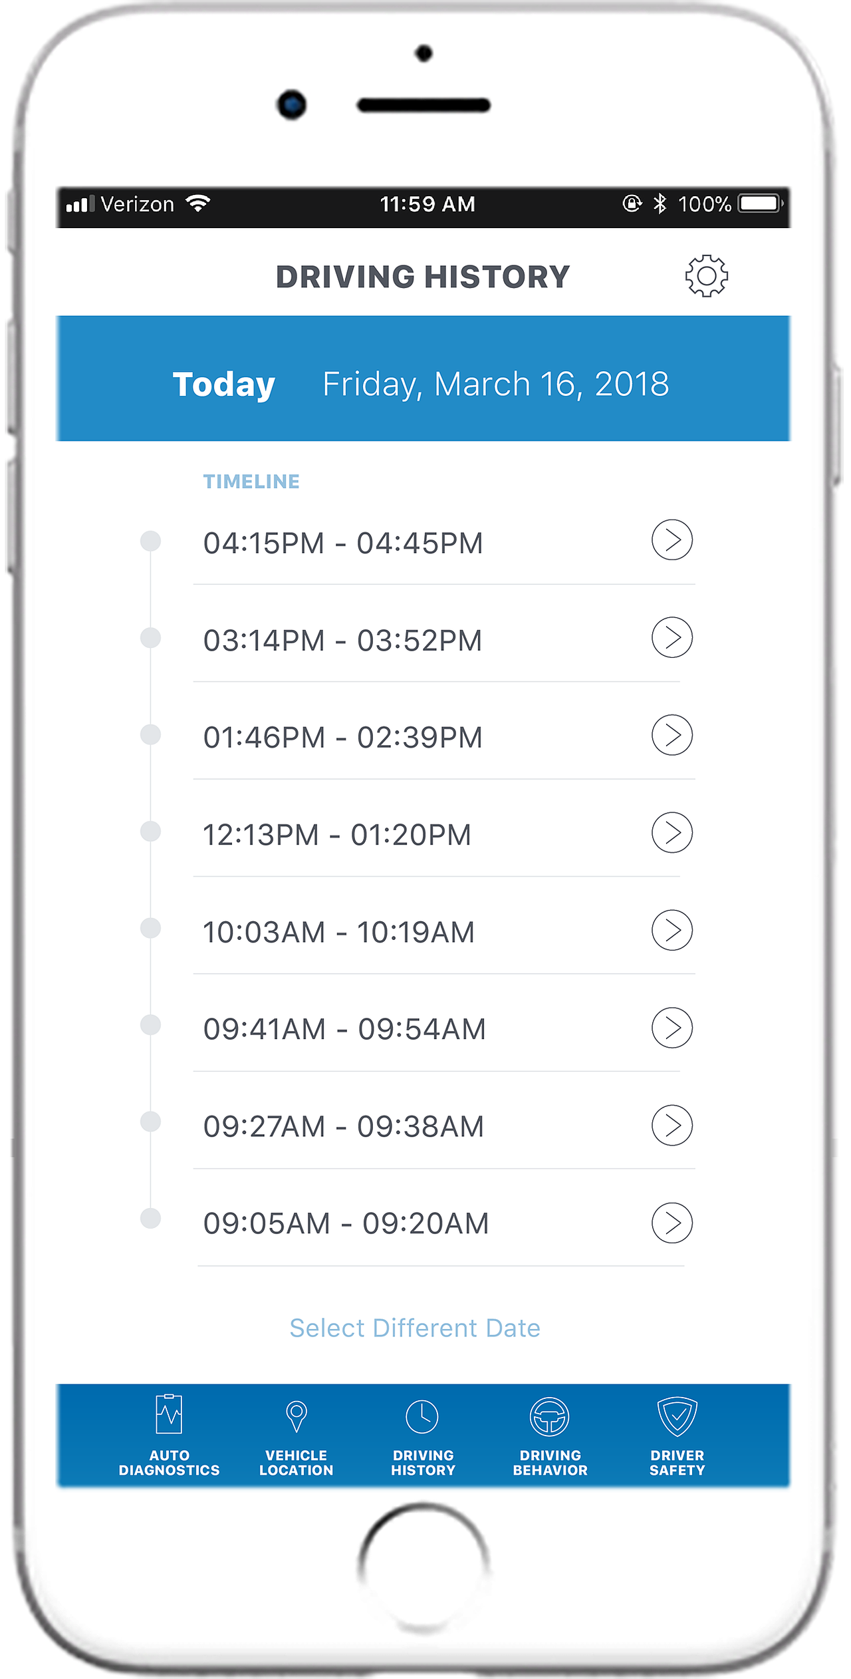This screenshot has height=1679, width=851.
Task: Click the Select Different Date link
Action: (415, 1328)
